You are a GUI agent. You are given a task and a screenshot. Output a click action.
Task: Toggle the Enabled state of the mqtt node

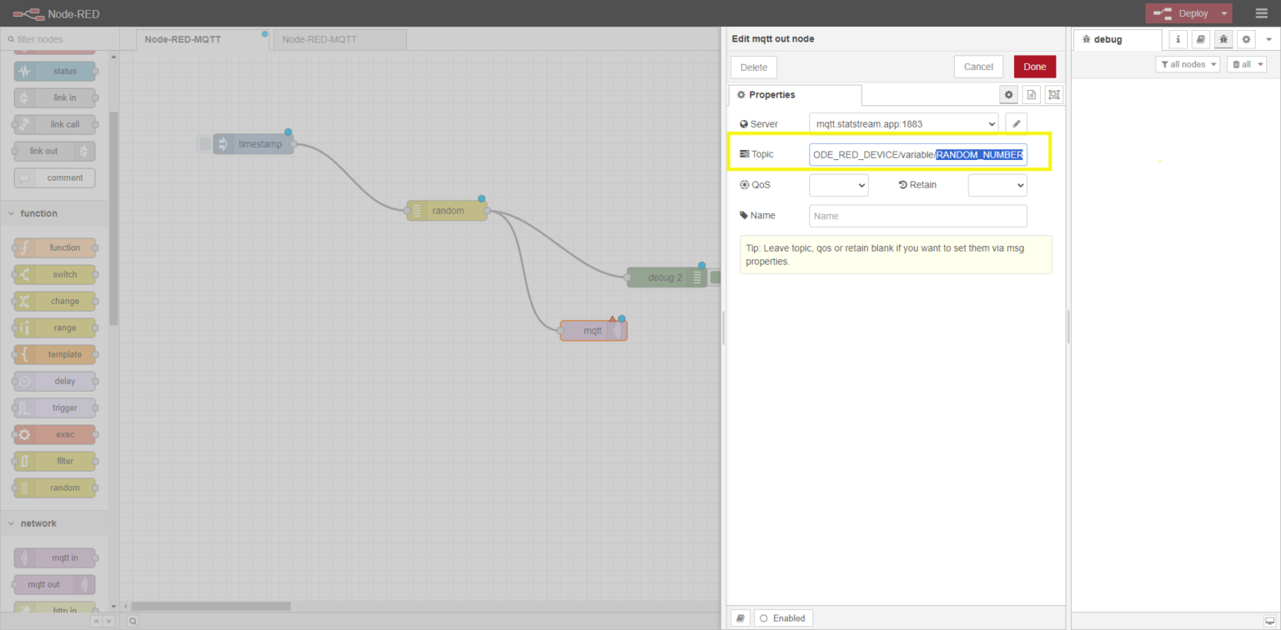pyautogui.click(x=783, y=617)
